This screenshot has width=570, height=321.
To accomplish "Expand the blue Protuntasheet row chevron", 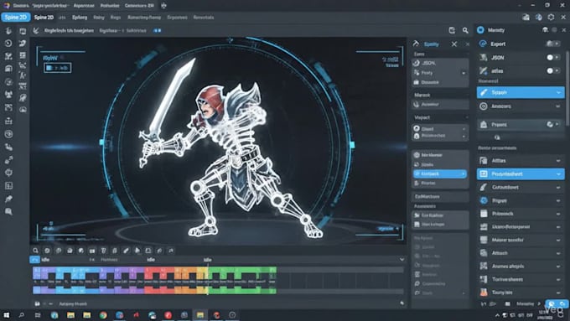I will (558, 174).
